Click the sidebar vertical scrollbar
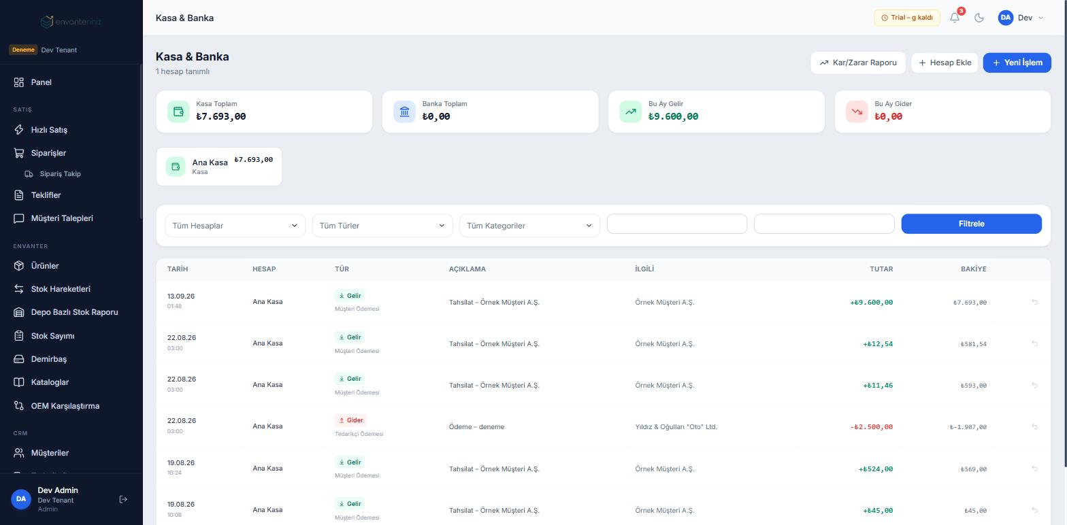 pos(141,141)
